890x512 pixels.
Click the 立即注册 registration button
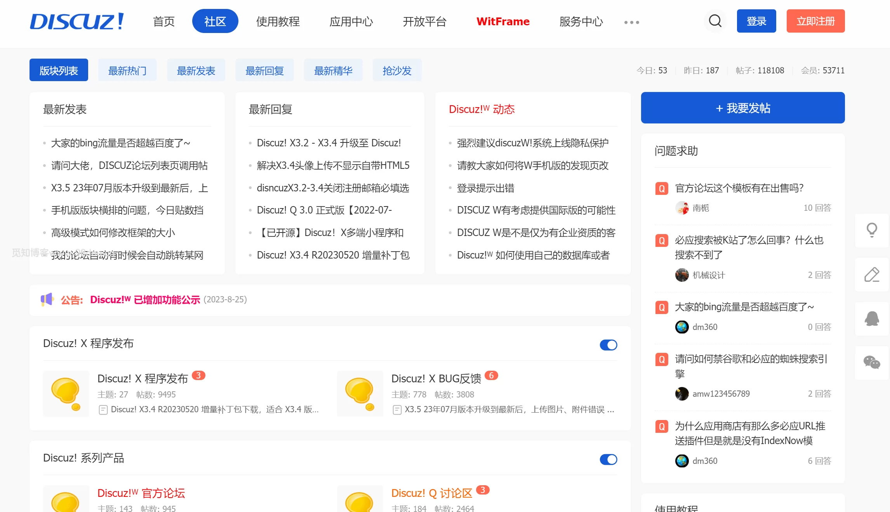(x=815, y=21)
